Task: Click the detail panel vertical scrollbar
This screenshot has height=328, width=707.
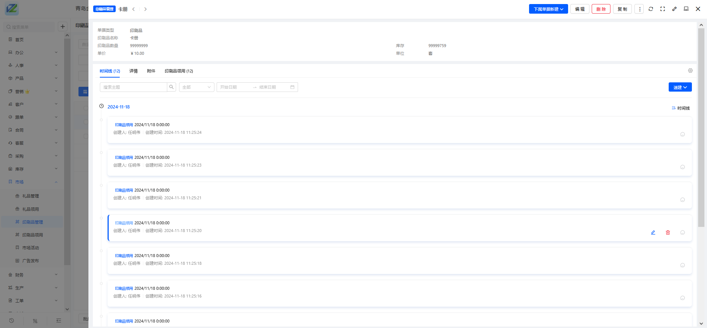Action: (701, 128)
